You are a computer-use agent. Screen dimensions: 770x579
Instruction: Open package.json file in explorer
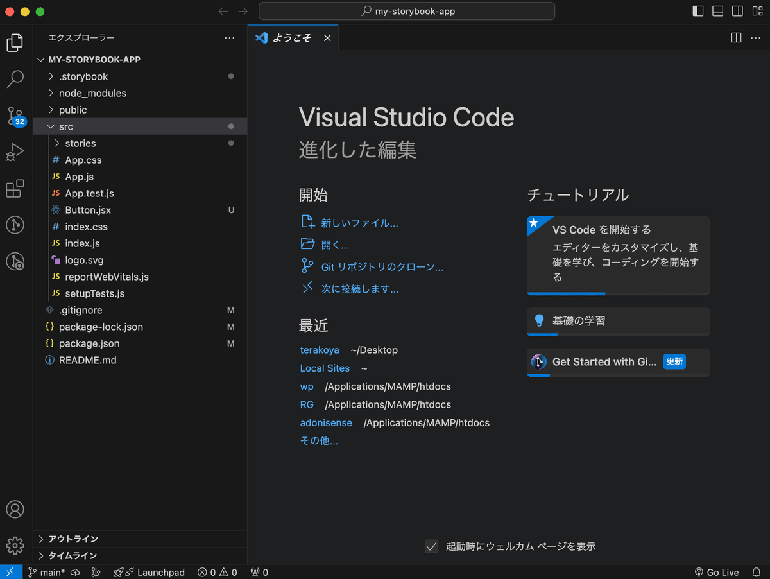pos(140,343)
